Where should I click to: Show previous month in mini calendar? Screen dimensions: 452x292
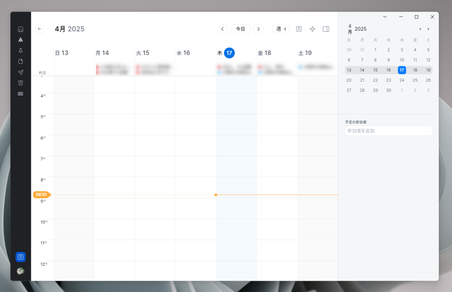[420, 29]
